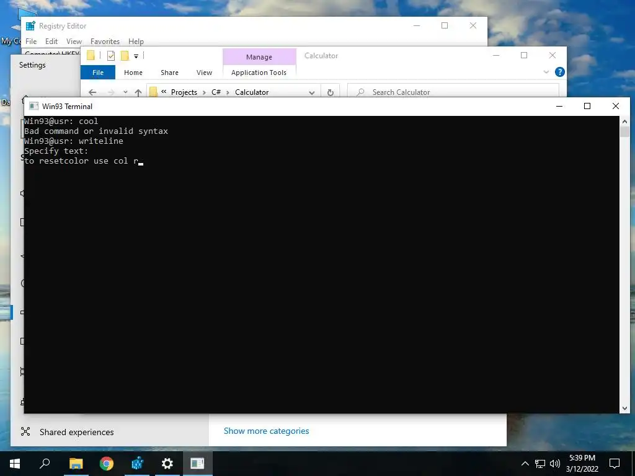Minimize the Win93 Terminal window
Viewport: 635px width, 476px height.
(x=559, y=106)
